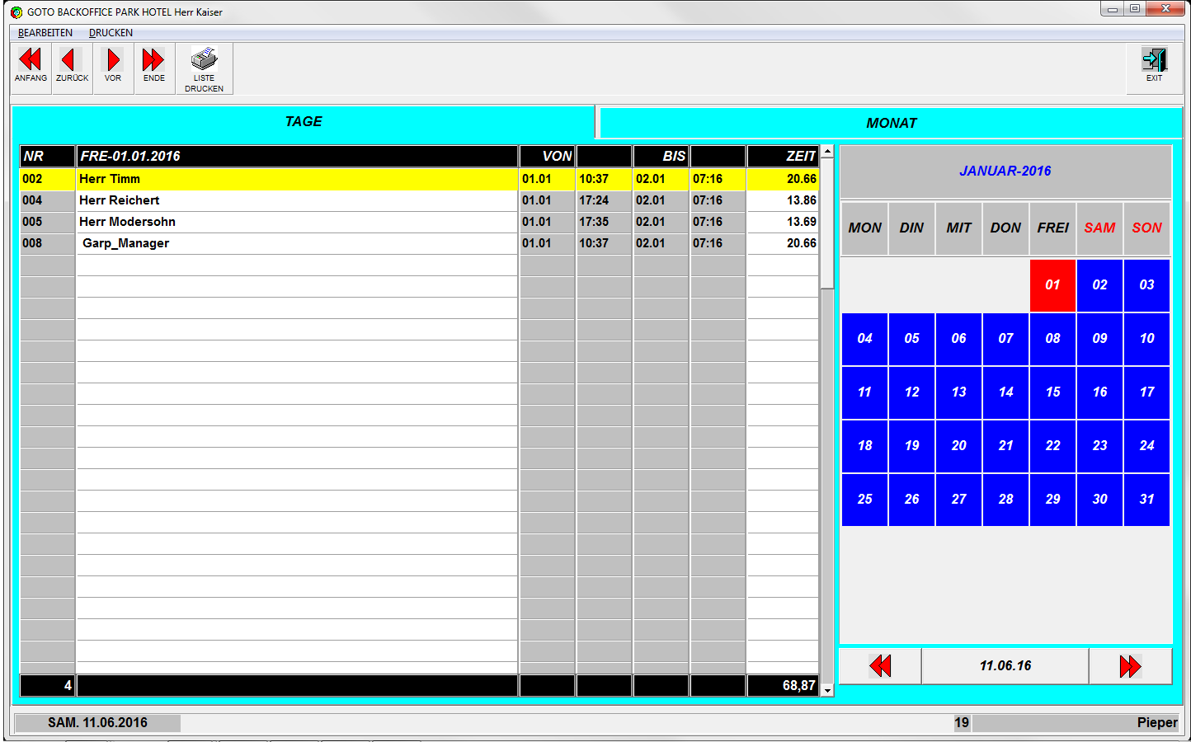Click the 11.06.16 date button
Viewport: 1191px width, 742px height.
point(1005,666)
